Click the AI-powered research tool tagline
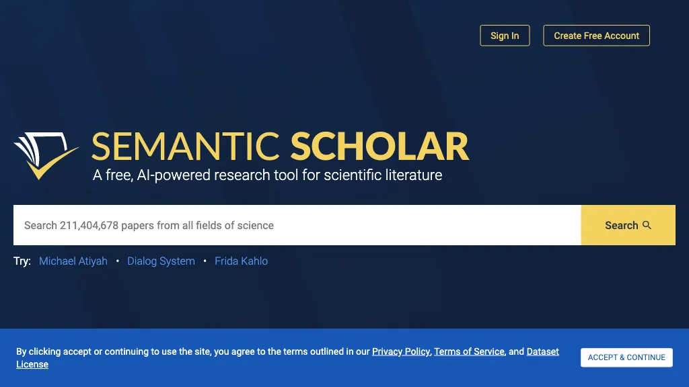The image size is (689, 387). pos(267,175)
